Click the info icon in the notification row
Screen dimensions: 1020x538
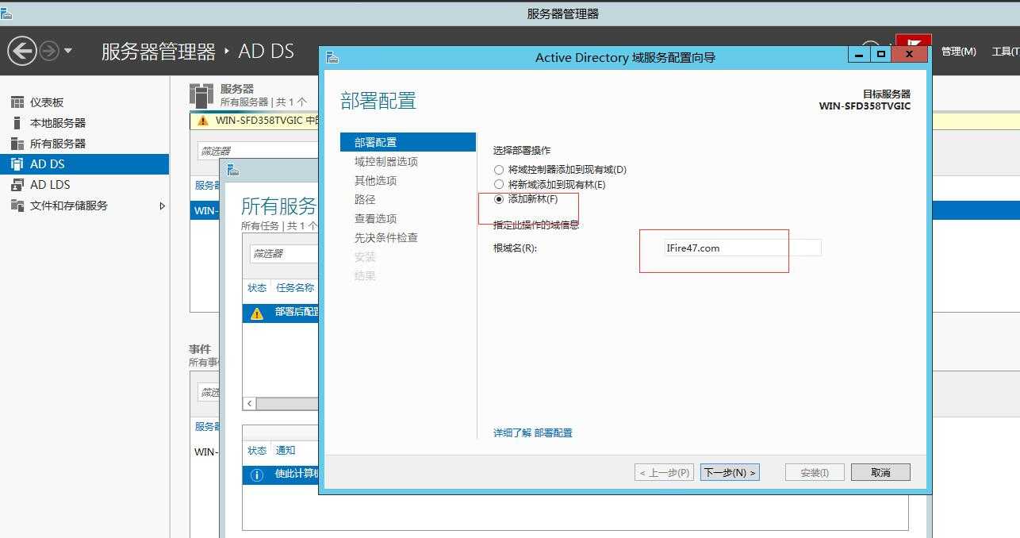pos(257,475)
